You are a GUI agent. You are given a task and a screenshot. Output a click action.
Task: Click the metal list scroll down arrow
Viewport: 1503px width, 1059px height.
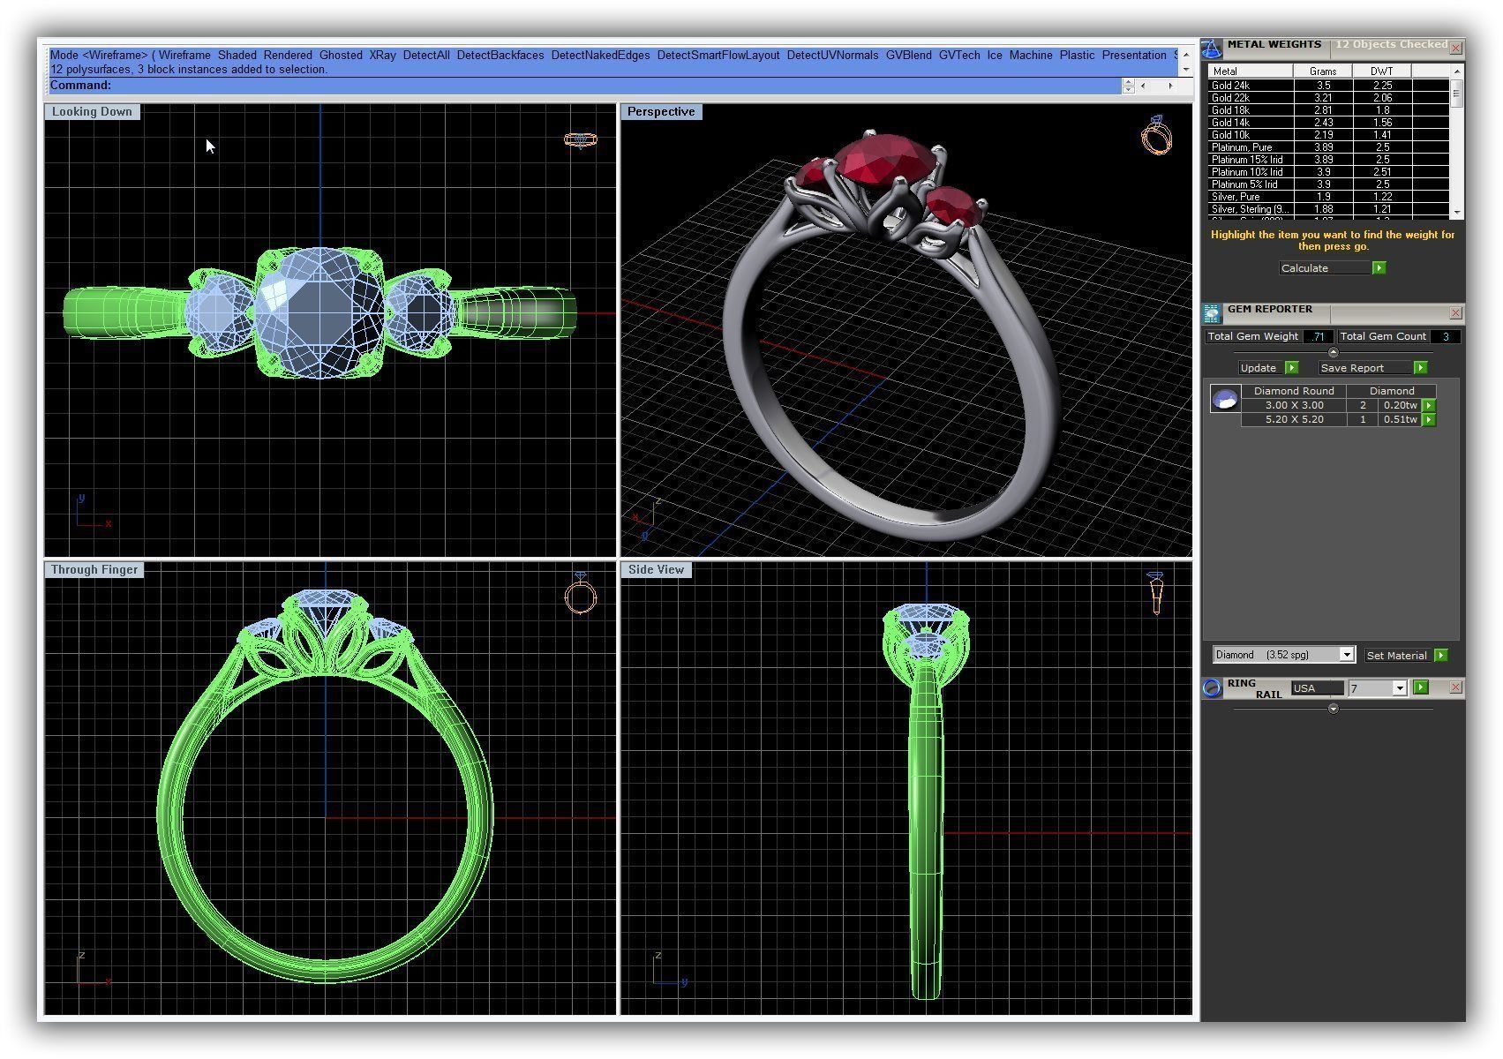coord(1456,213)
